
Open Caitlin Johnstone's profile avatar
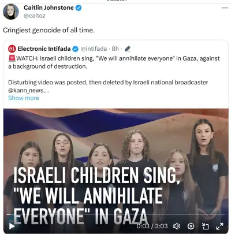(11, 12)
